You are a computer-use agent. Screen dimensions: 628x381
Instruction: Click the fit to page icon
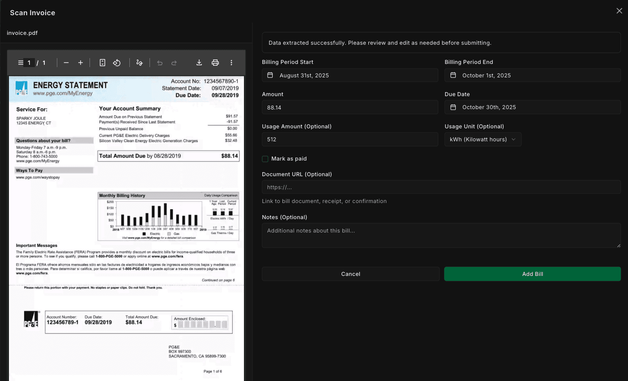pos(103,63)
